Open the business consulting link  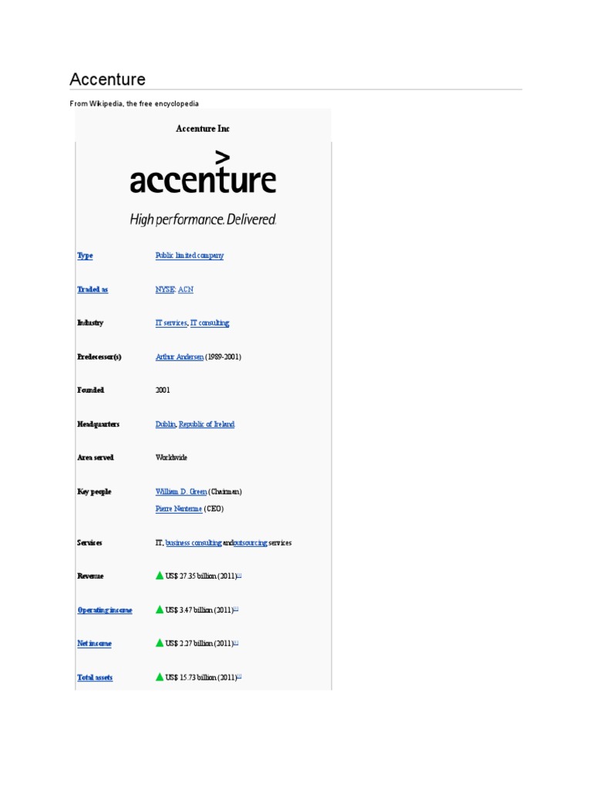(193, 543)
